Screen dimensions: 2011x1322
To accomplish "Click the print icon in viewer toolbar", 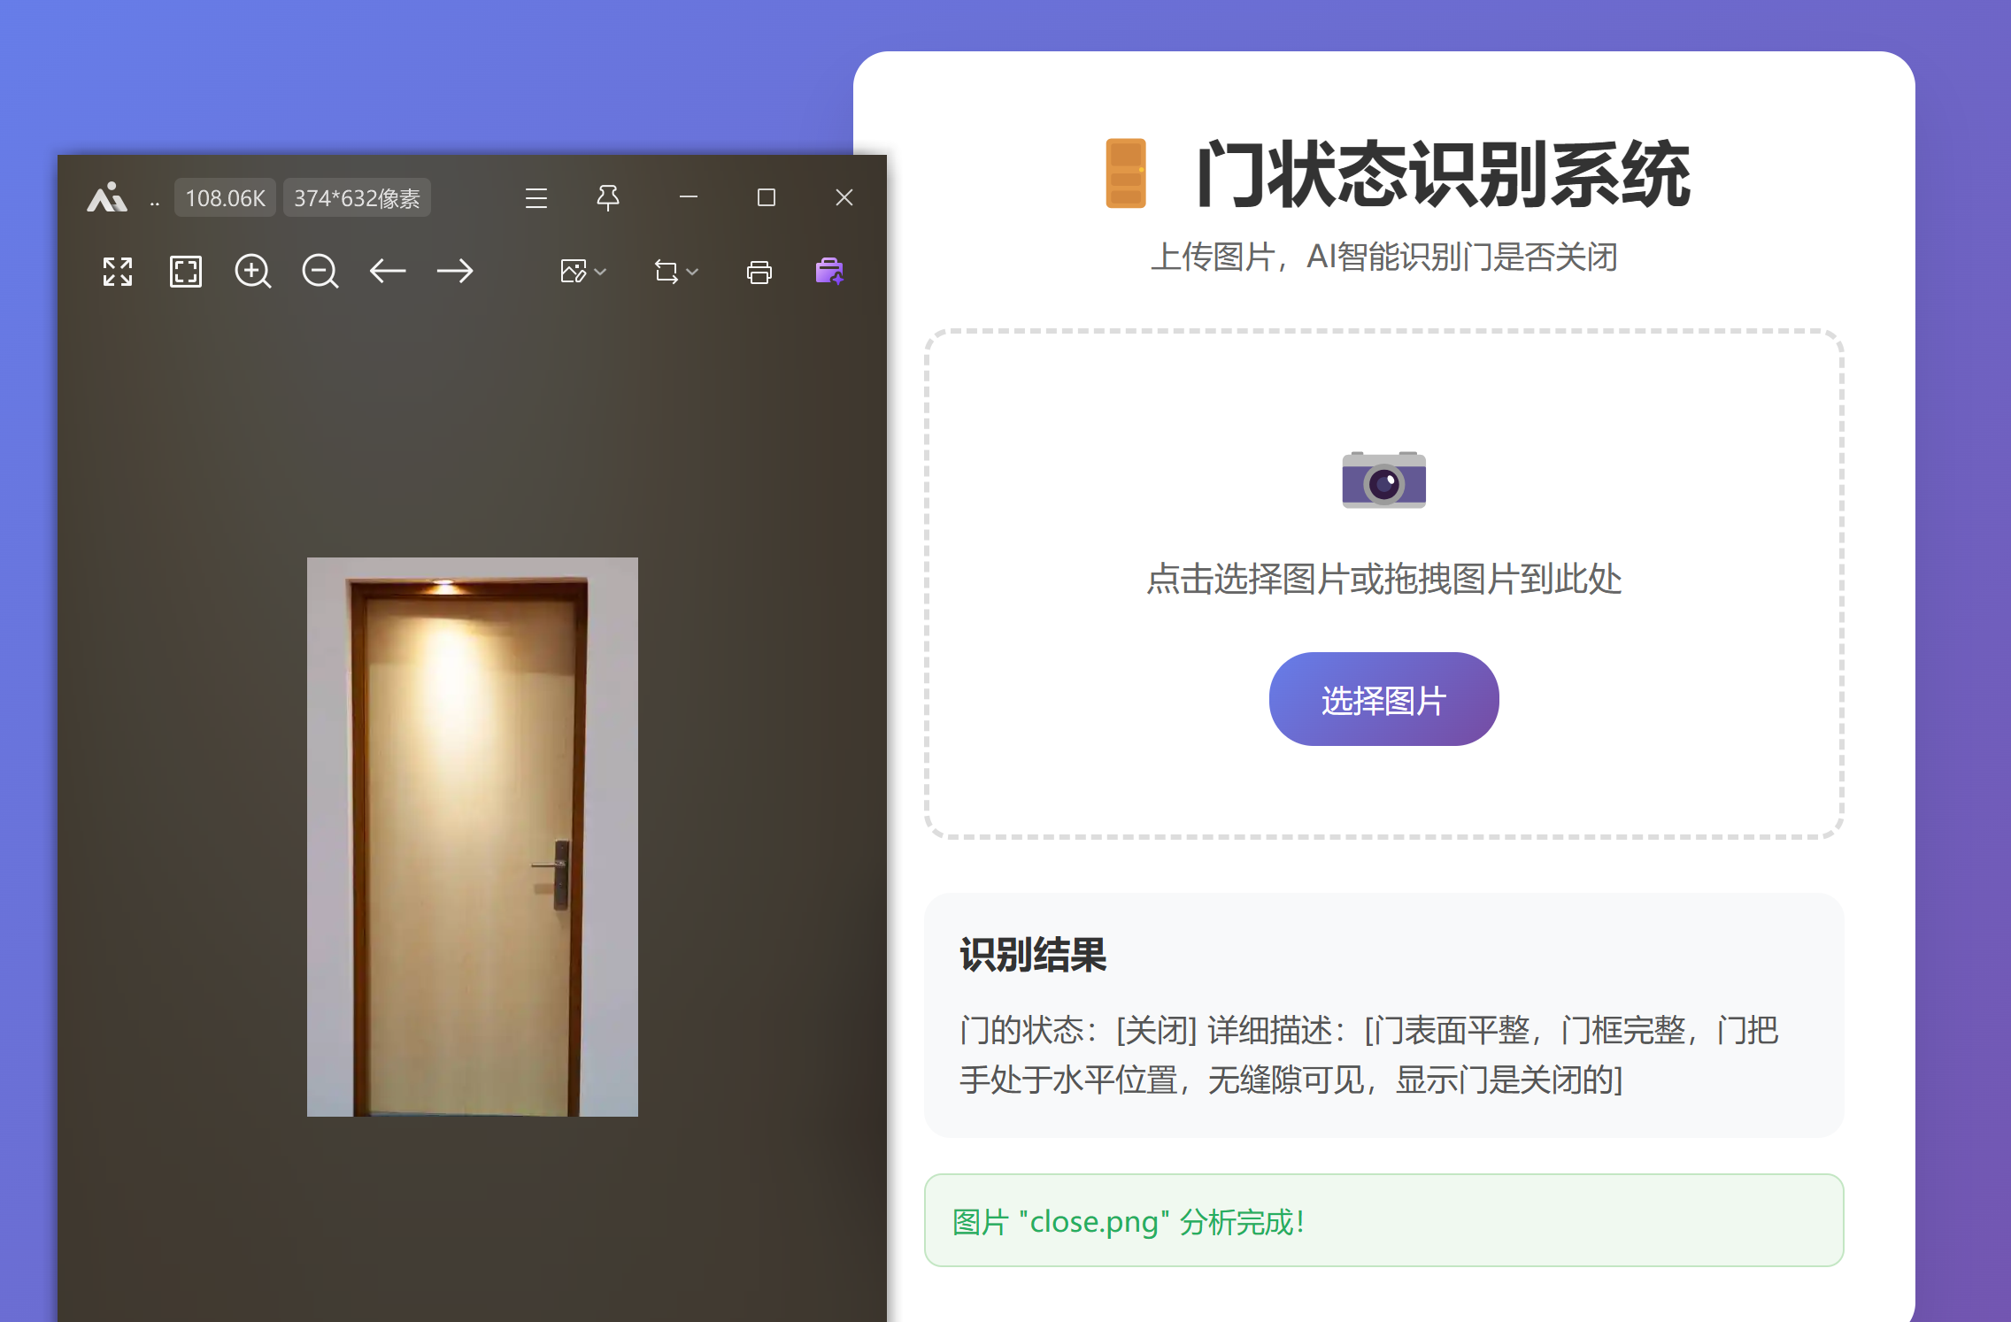I will [x=759, y=272].
